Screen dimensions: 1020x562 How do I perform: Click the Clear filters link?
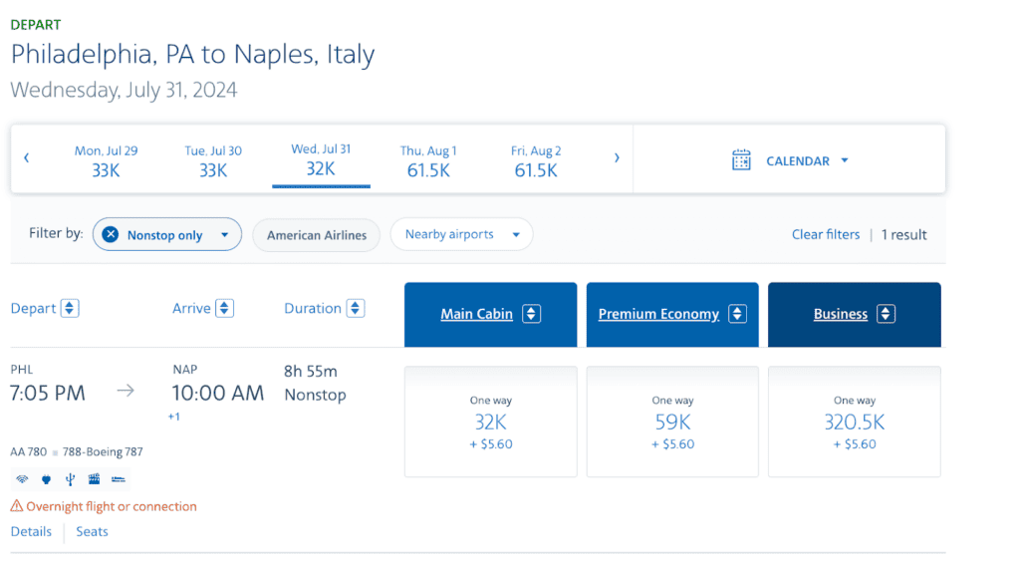[825, 235]
